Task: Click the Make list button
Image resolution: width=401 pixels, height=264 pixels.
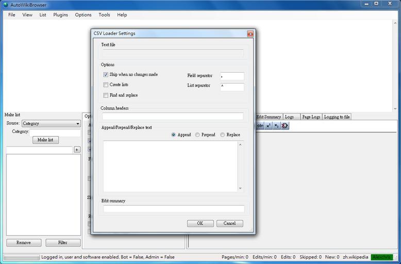Action: click(x=45, y=140)
